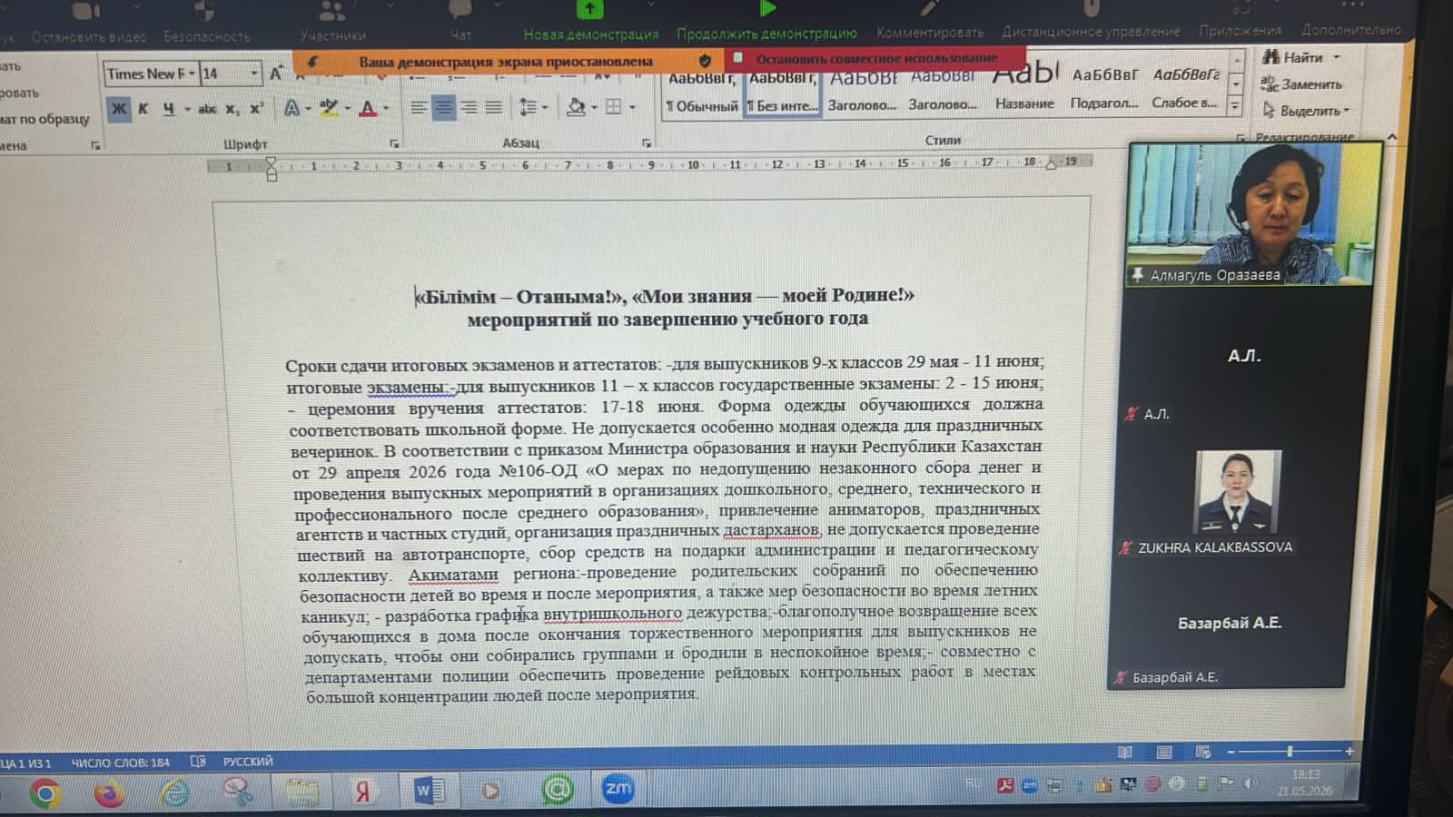Screen dimensions: 1453x817
Task: Open the Borders dropdown arrow
Action: coord(632,107)
